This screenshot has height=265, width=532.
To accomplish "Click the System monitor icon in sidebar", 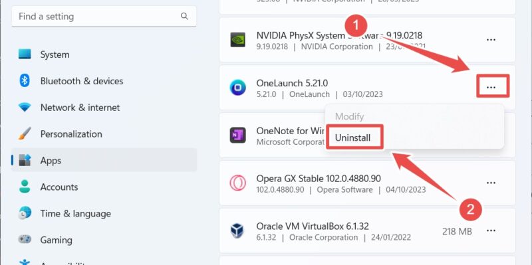I will click(25, 54).
